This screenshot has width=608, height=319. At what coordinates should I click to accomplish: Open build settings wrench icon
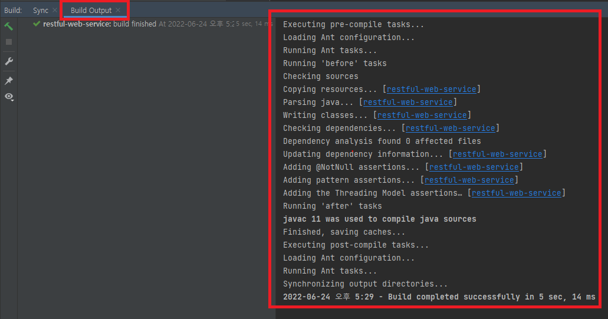pyautogui.click(x=8, y=61)
